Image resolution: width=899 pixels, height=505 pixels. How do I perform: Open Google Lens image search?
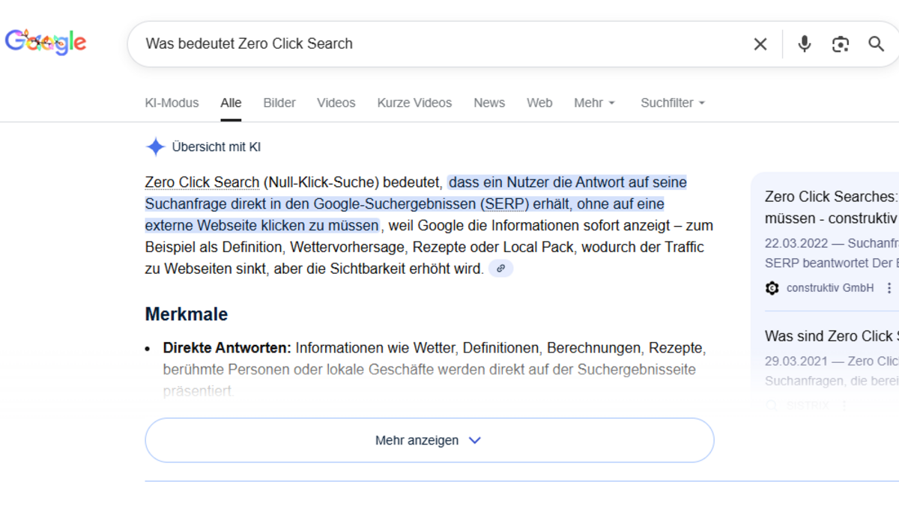click(841, 44)
